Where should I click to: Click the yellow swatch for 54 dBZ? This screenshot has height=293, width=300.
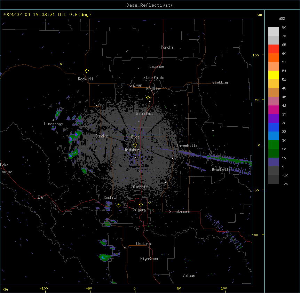click(x=274, y=75)
